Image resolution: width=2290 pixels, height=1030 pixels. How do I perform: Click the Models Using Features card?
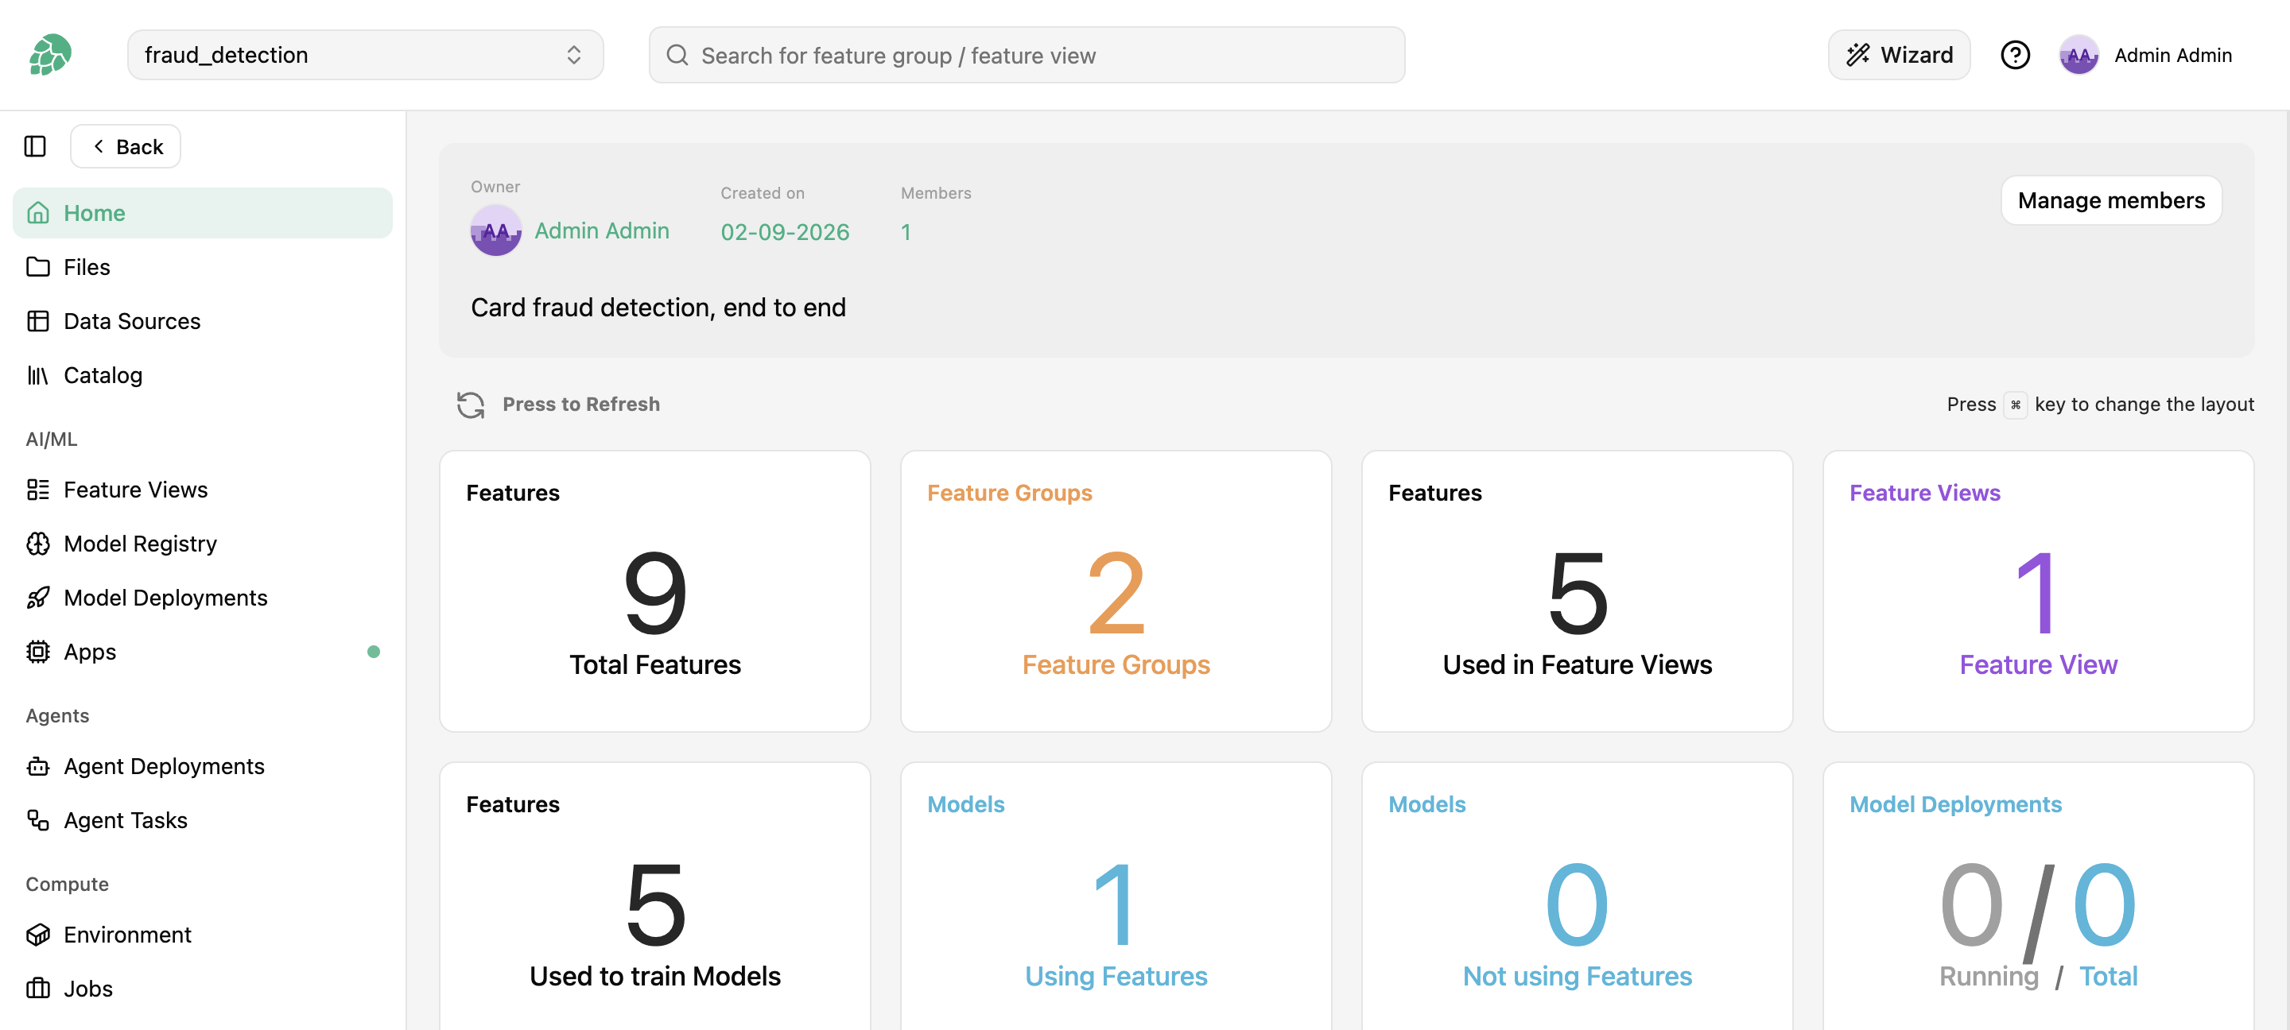tap(1116, 896)
